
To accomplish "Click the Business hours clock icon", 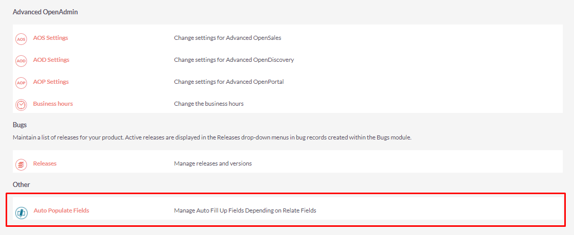I will point(21,105).
